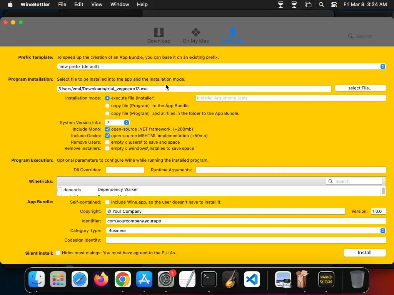Select execute file (Installer) mode
394x295 pixels.
point(107,98)
